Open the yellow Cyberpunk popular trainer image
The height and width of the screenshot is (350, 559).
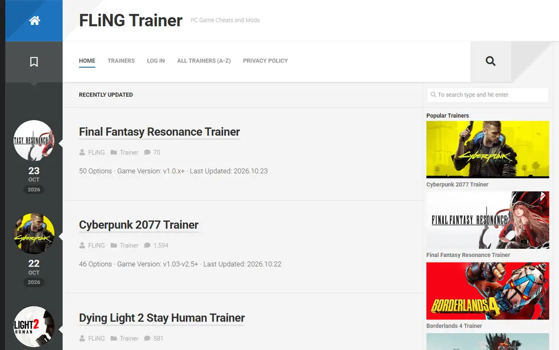(x=488, y=150)
